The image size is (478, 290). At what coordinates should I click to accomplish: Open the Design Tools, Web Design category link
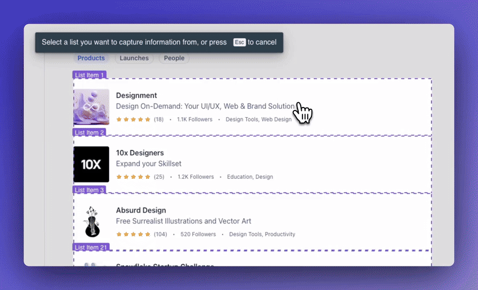click(x=258, y=120)
